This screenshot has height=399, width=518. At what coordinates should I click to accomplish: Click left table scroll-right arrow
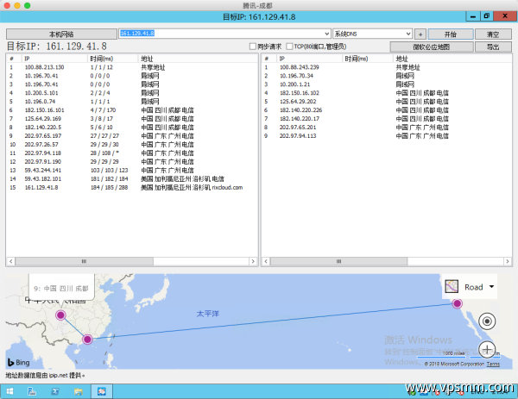(253, 261)
